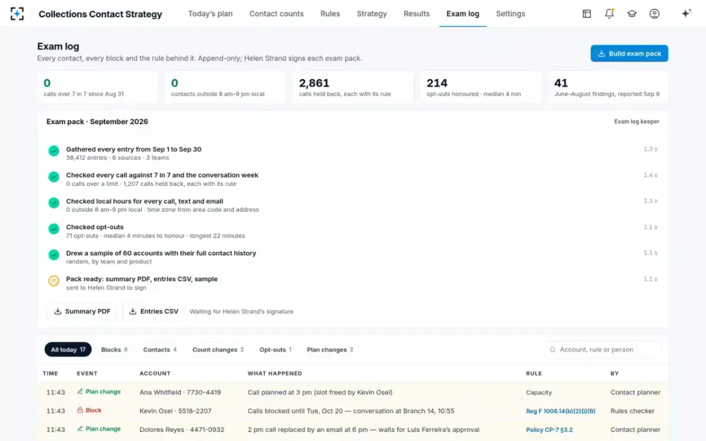Open the graduation cap learning icon
The image size is (706, 441).
coord(632,14)
